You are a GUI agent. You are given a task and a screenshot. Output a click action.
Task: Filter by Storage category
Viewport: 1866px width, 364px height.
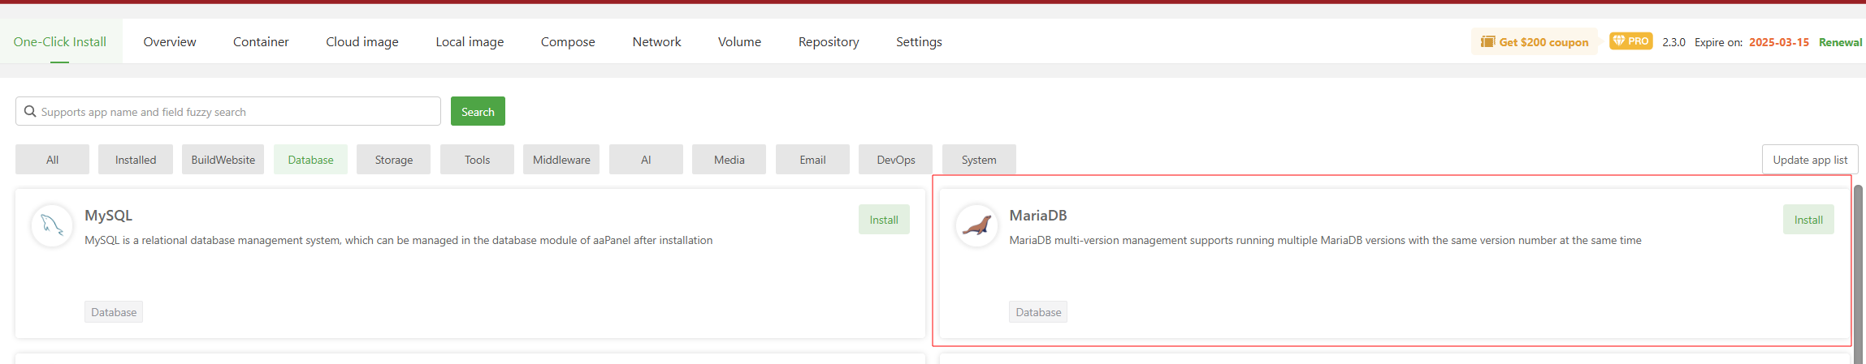[394, 160]
